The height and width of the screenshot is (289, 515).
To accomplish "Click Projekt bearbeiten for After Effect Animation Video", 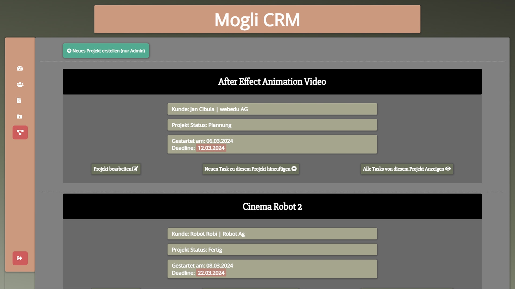I will 113,169.
